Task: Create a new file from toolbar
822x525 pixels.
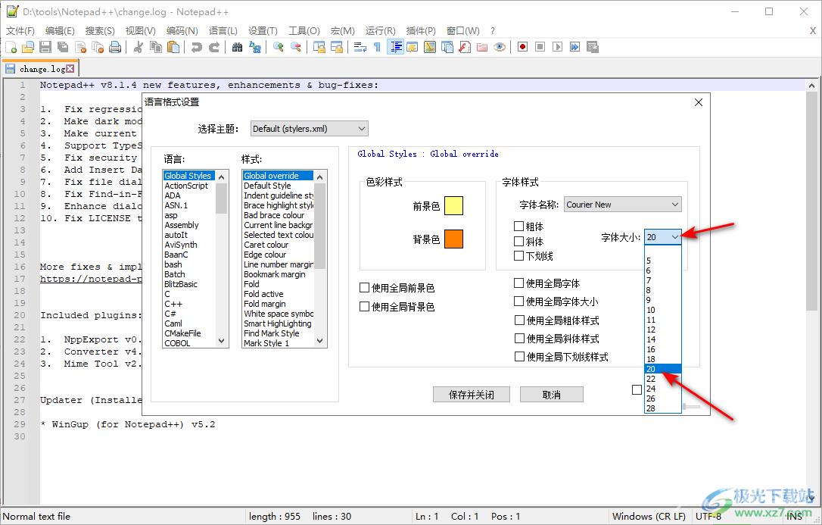Action: [x=11, y=47]
